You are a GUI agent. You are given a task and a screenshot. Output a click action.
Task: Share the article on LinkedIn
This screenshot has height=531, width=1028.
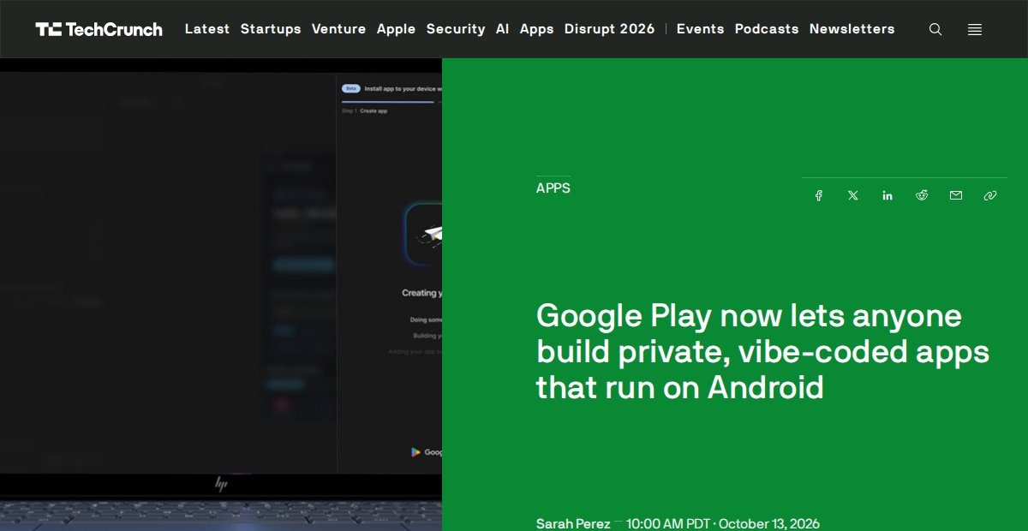point(888,195)
